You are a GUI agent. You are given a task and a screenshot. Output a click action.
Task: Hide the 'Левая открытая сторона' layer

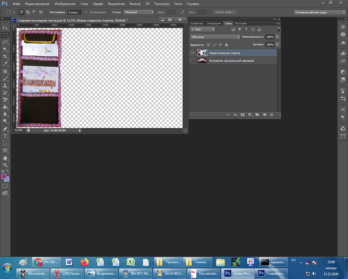click(193, 53)
